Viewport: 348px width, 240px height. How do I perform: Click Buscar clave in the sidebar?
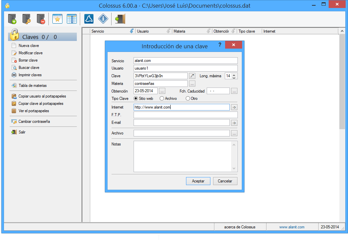coord(29,68)
